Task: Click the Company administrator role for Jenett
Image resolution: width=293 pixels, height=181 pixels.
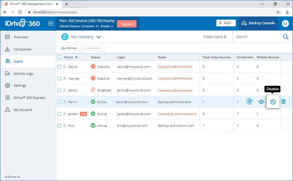Action: (x=177, y=114)
